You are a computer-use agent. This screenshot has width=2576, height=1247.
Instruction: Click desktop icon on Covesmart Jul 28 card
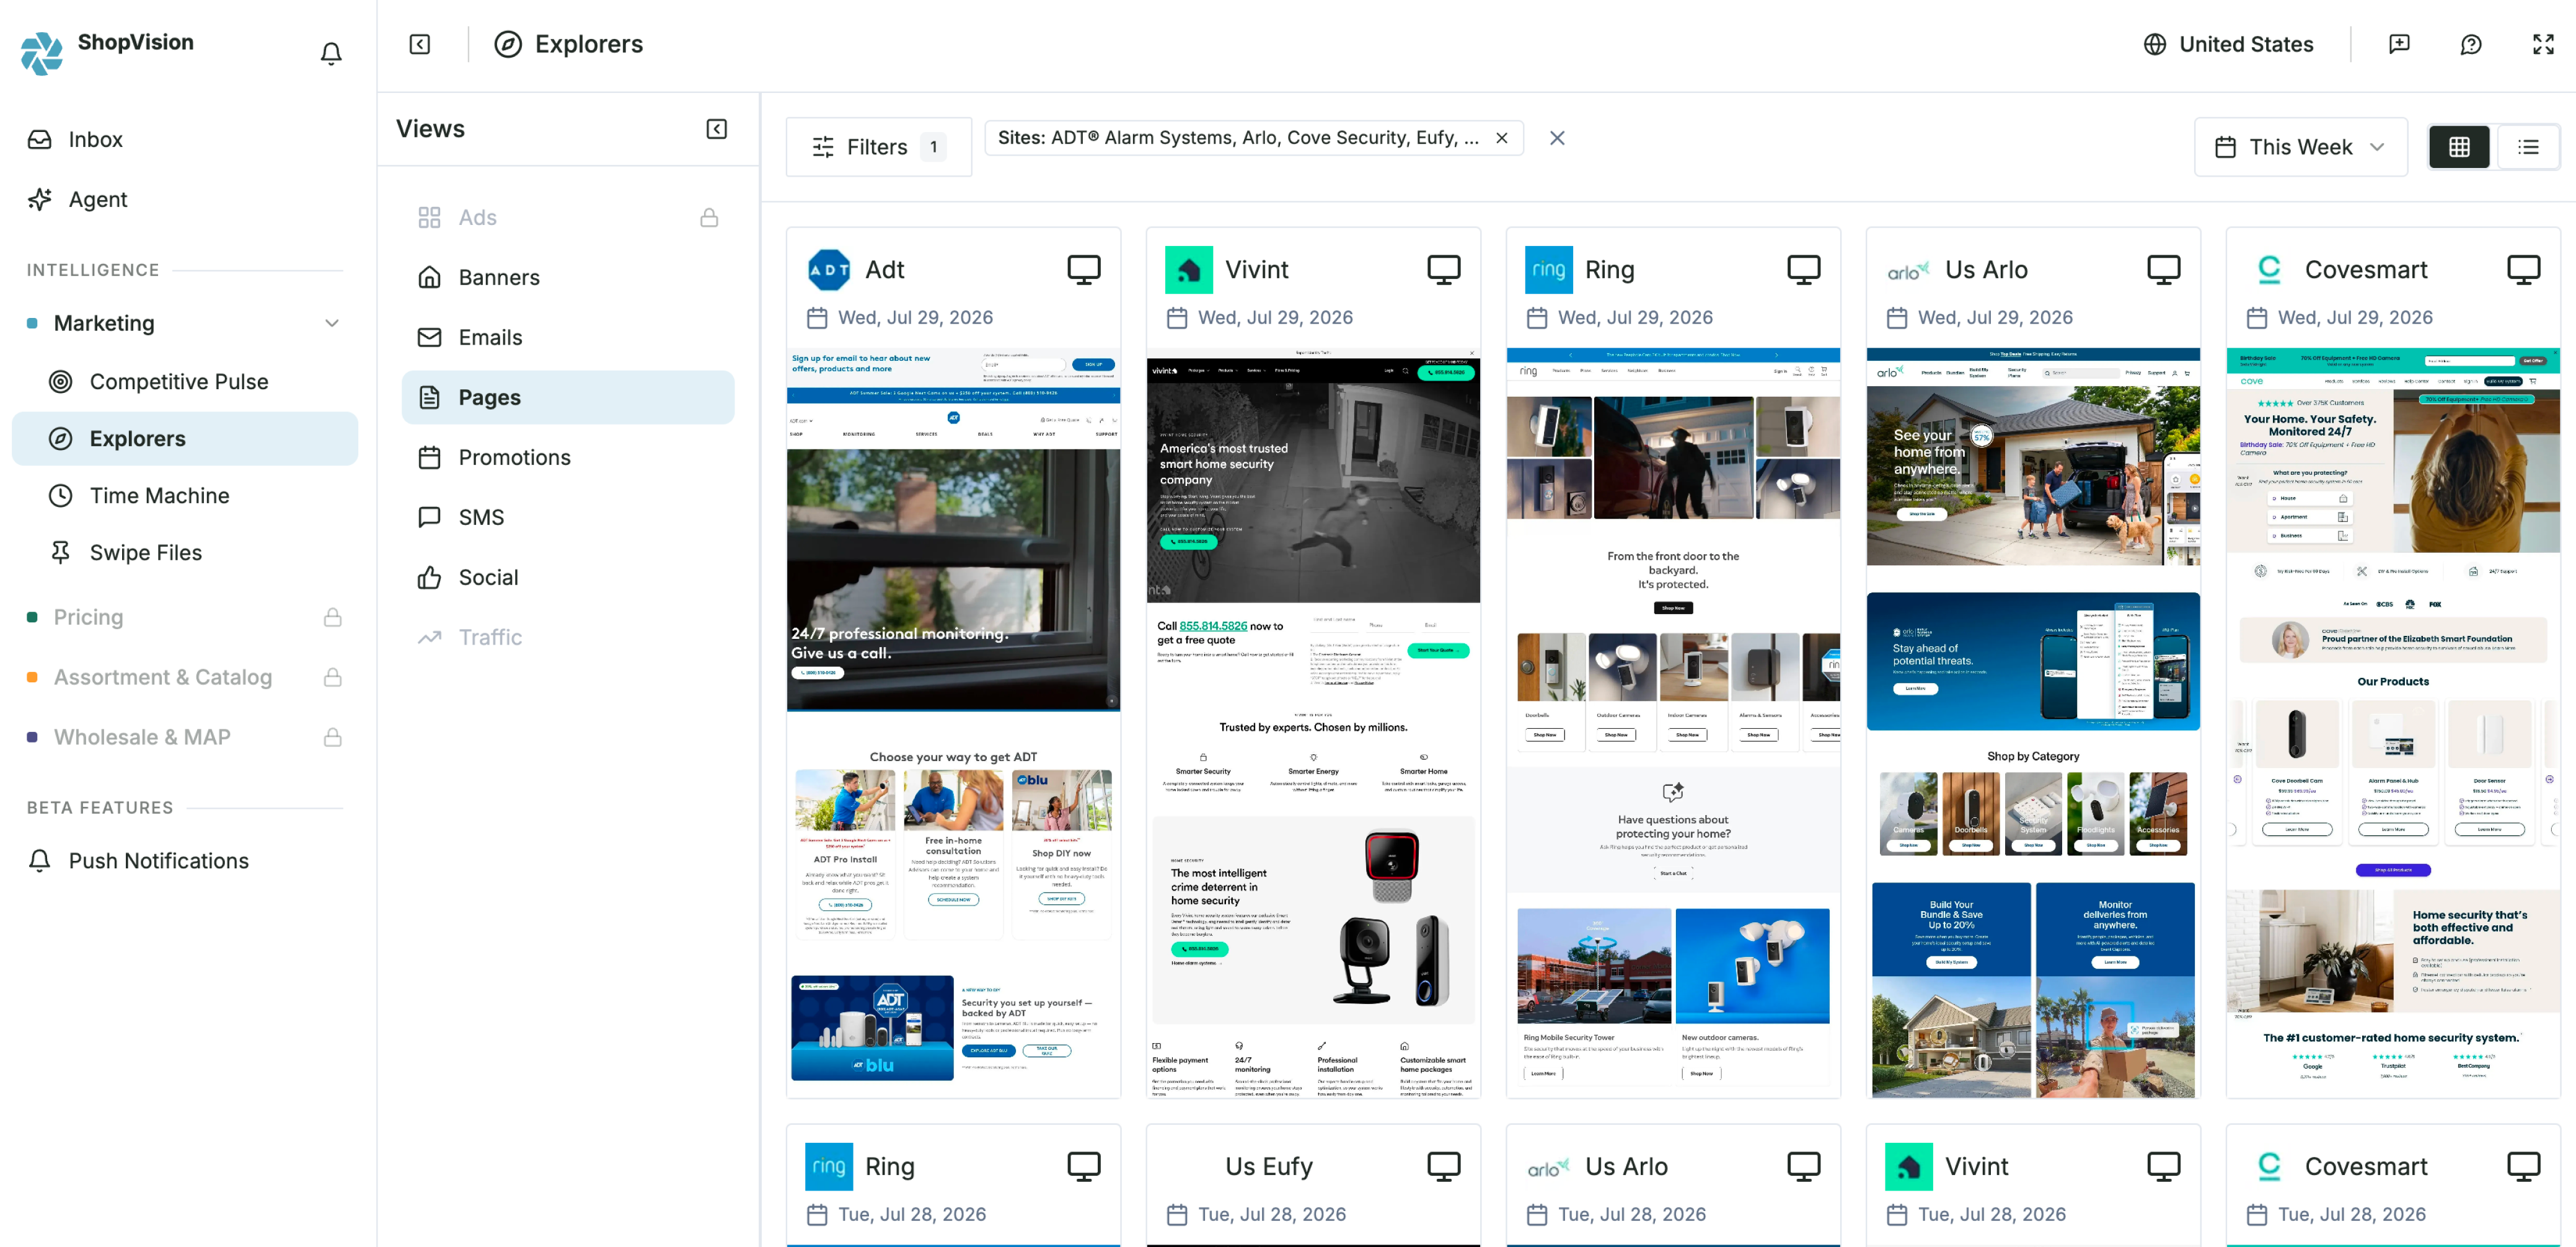click(x=2524, y=1167)
